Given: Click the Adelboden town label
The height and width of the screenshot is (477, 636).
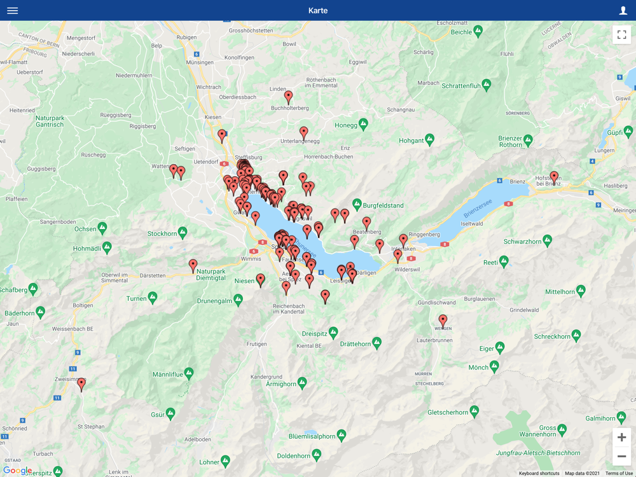Looking at the screenshot, I should point(198,439).
